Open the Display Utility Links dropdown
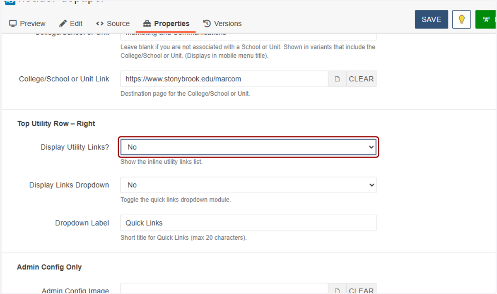 tap(248, 147)
